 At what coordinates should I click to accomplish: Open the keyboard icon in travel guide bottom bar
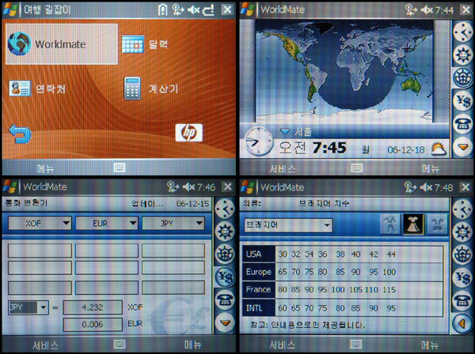pos(120,168)
